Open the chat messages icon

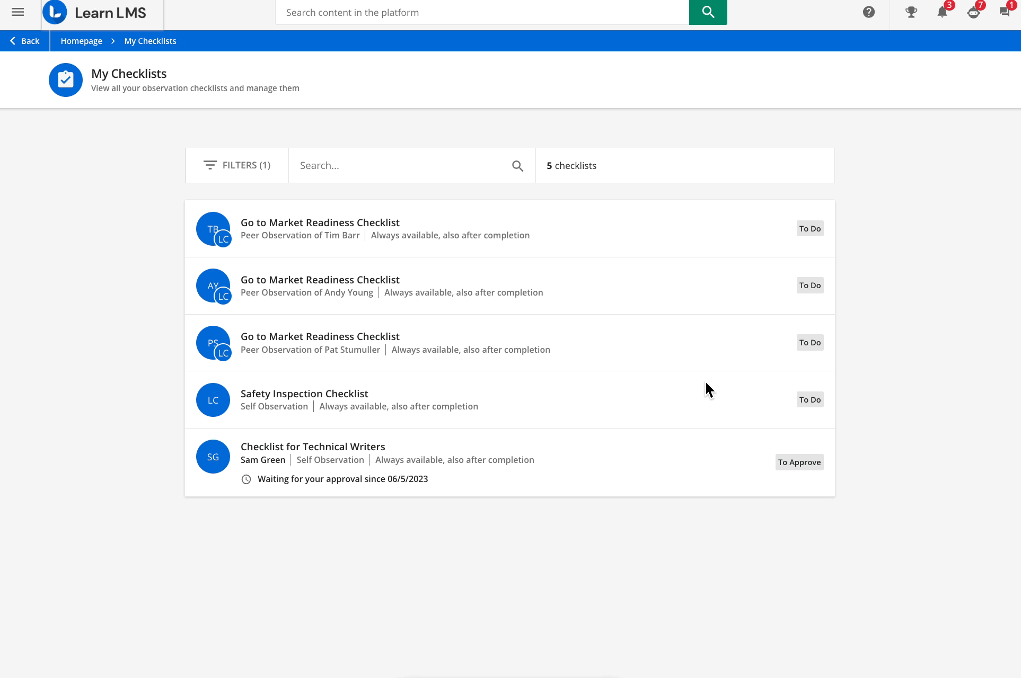point(1004,12)
